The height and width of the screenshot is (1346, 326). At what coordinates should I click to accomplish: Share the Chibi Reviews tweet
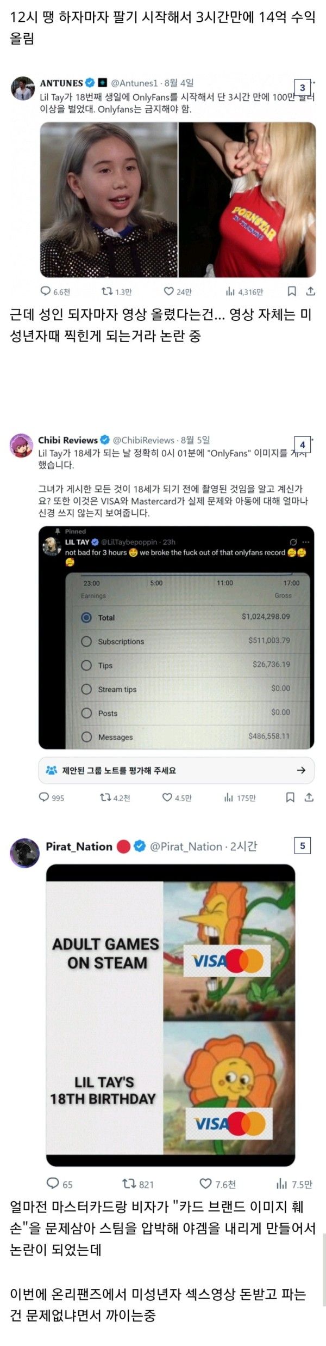[309, 797]
